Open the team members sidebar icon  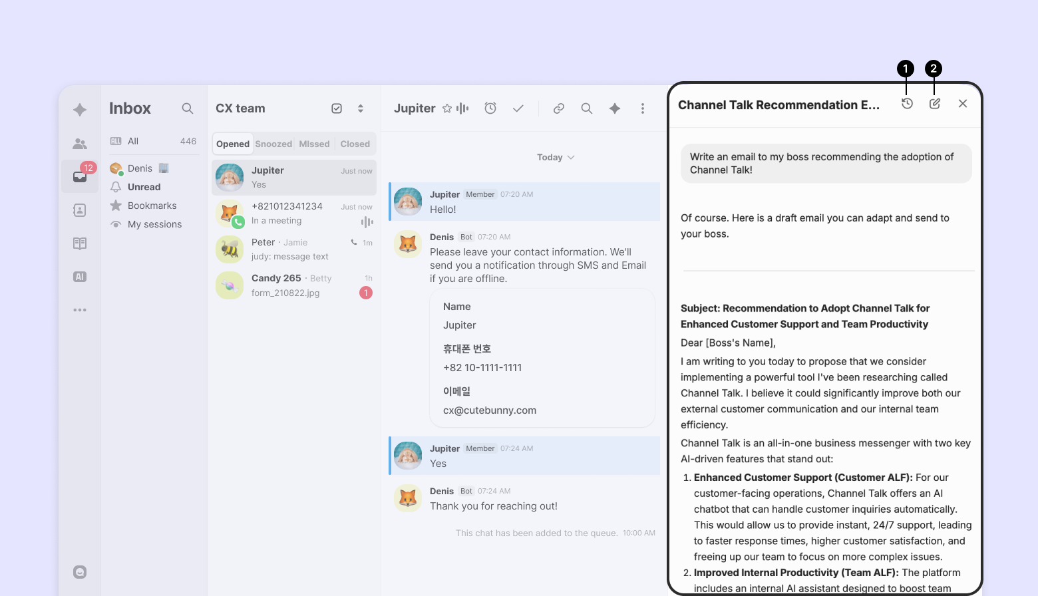[x=80, y=144]
